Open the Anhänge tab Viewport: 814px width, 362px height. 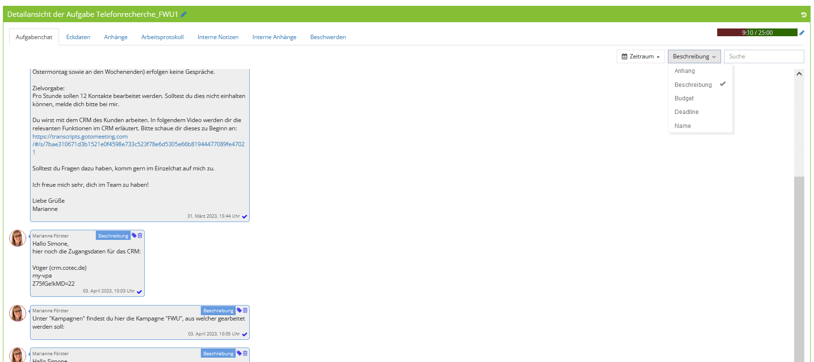[x=116, y=37]
